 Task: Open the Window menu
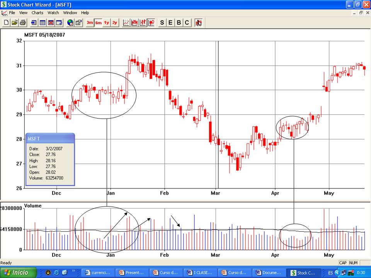point(70,13)
